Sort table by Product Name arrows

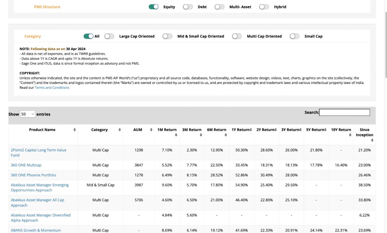[x=75, y=130]
